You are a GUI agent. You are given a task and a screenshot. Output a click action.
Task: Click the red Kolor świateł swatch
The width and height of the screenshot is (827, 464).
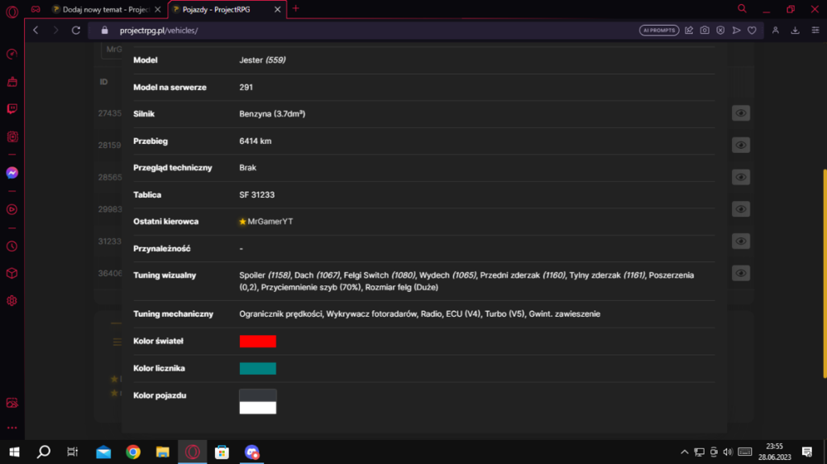tap(257, 341)
